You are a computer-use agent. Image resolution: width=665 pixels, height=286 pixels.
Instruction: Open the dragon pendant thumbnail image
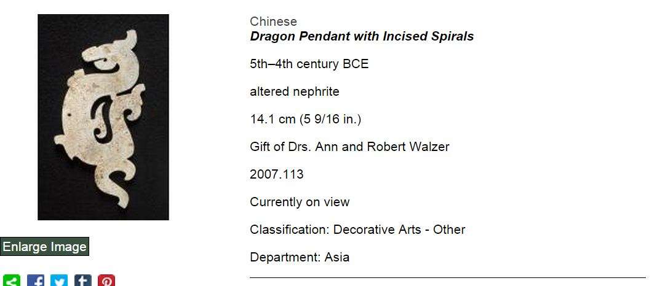click(103, 117)
